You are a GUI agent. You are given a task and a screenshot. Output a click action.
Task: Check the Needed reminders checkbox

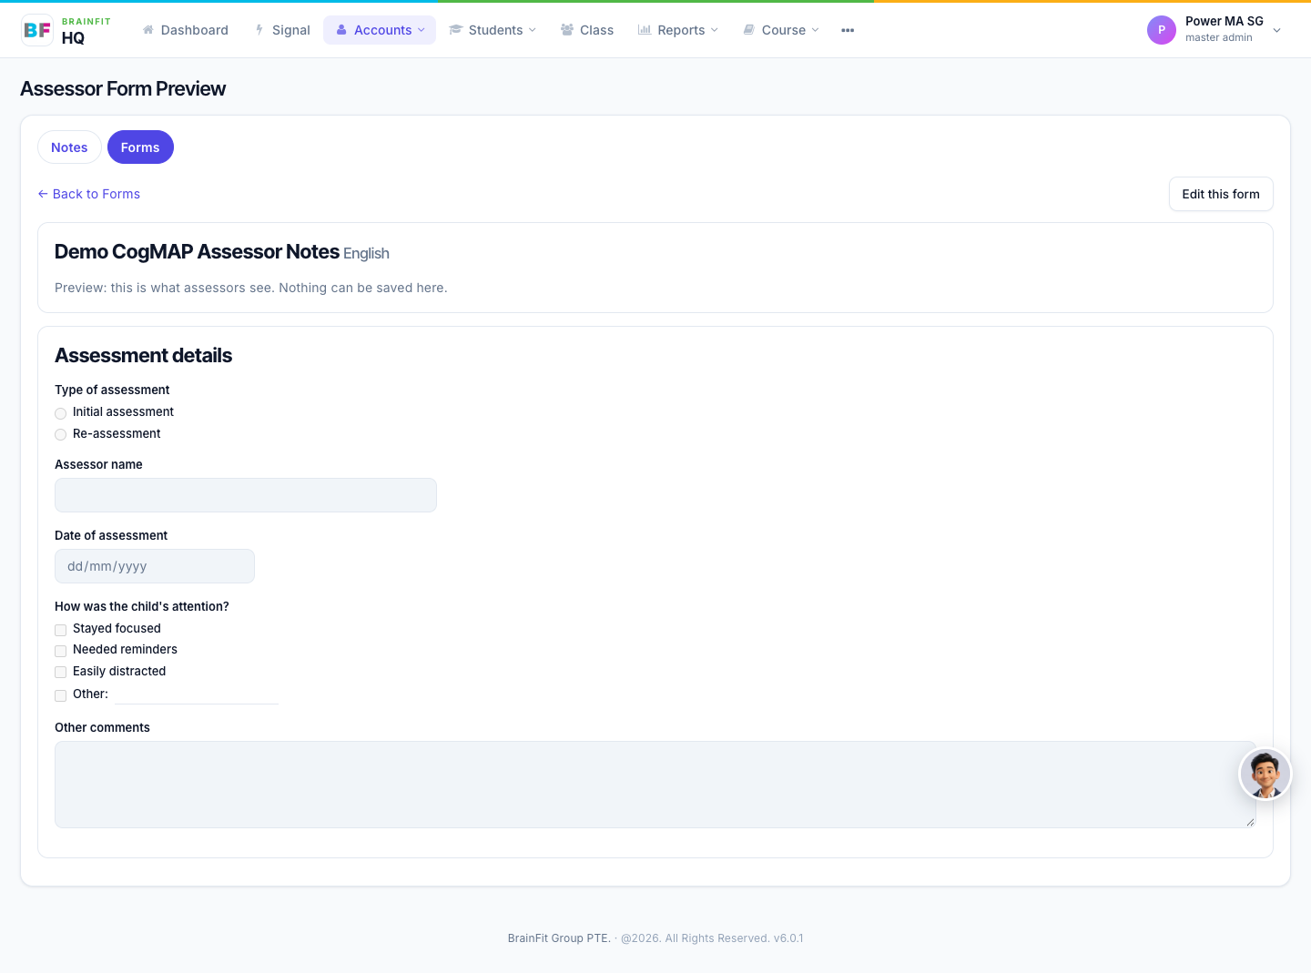(x=61, y=651)
